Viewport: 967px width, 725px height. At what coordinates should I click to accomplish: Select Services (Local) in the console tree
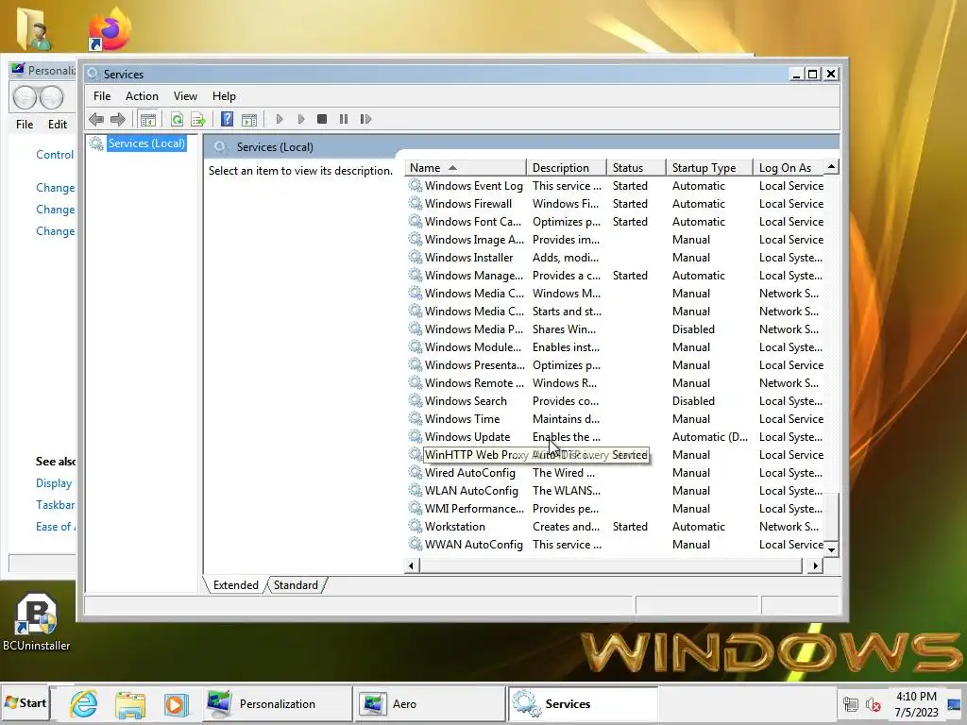(146, 143)
